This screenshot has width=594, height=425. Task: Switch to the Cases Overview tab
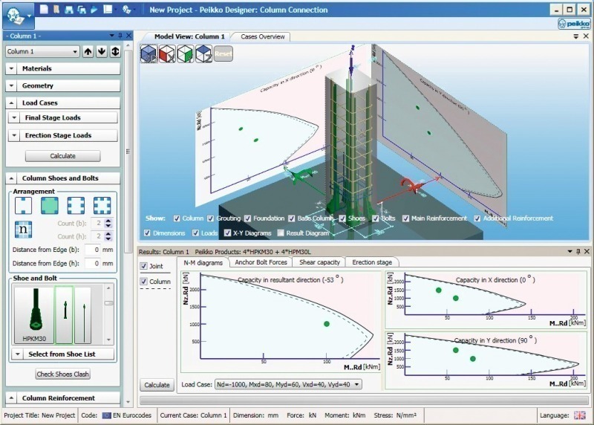[263, 36]
